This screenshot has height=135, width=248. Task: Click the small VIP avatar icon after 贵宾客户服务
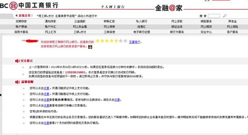tap(90, 47)
